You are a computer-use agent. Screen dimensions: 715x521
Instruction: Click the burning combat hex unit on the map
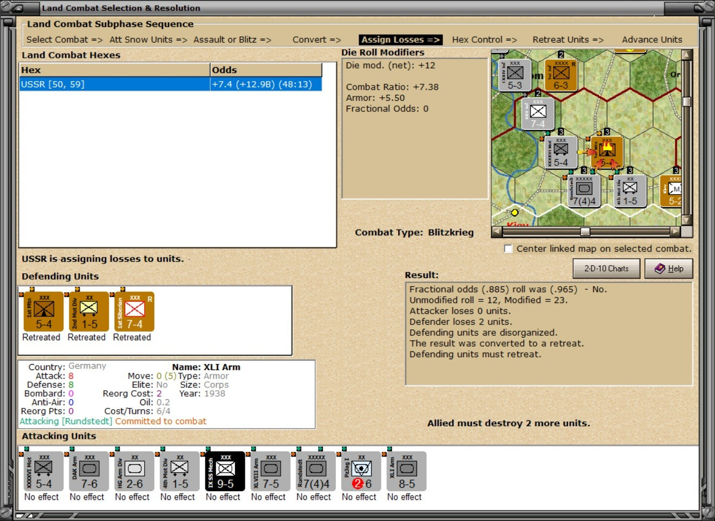(x=607, y=153)
